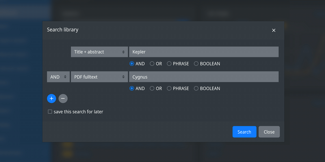Close the Search library dialog with X
Screen dimensions: 325x162
click(274, 30)
